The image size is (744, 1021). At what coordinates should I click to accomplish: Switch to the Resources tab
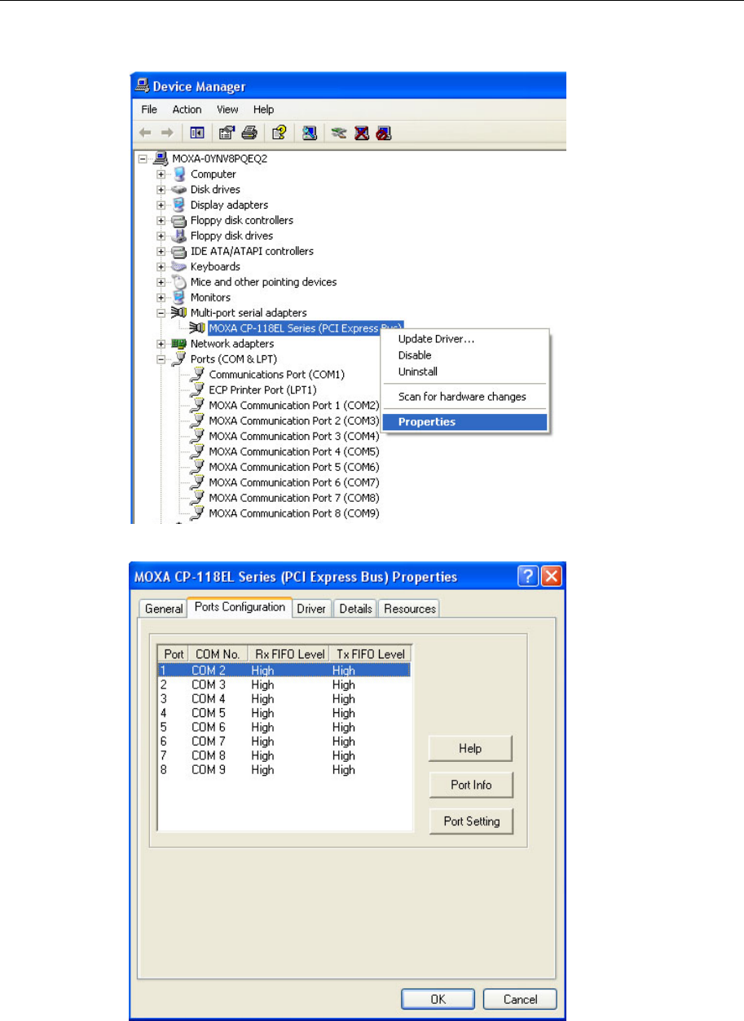410,609
